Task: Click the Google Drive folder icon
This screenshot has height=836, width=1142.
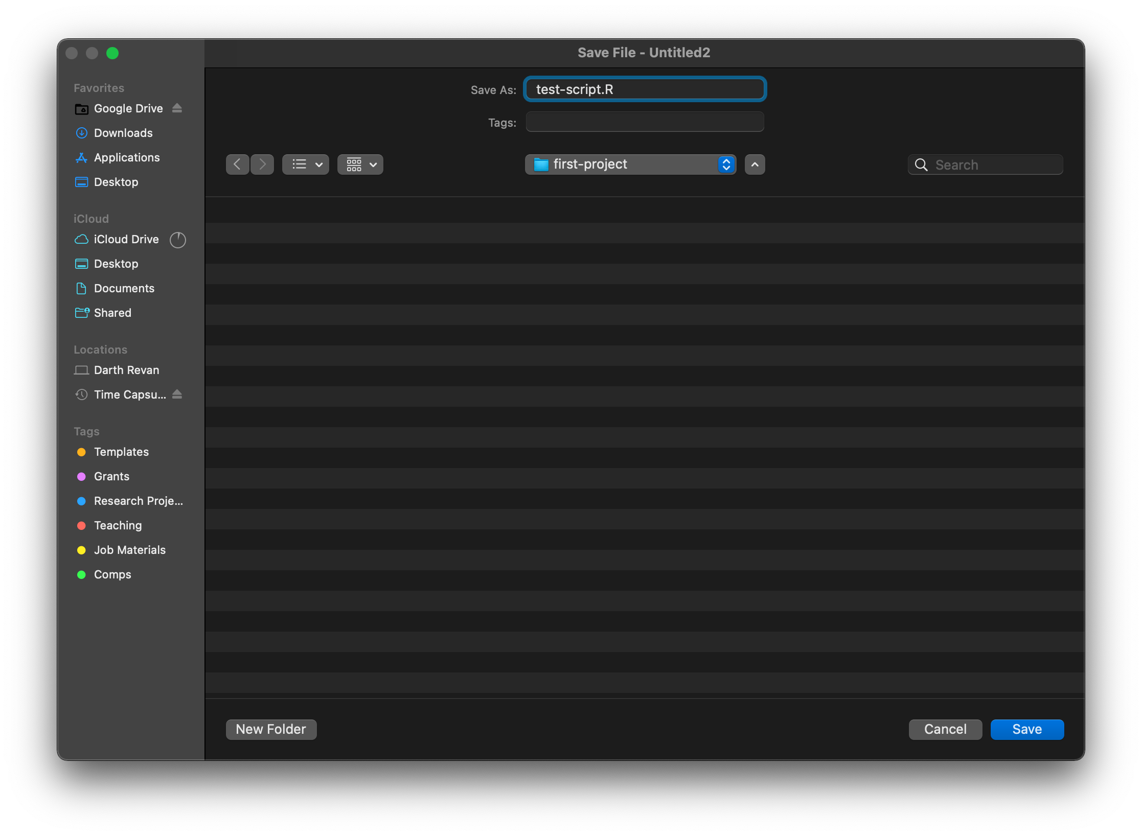Action: 81,109
